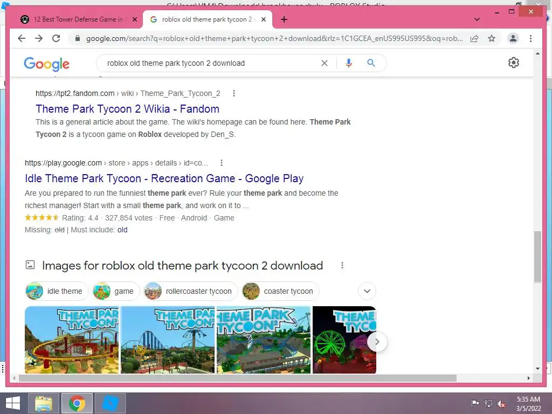This screenshot has width=552, height=414.
Task: Open Google quick settings gear
Action: point(514,63)
